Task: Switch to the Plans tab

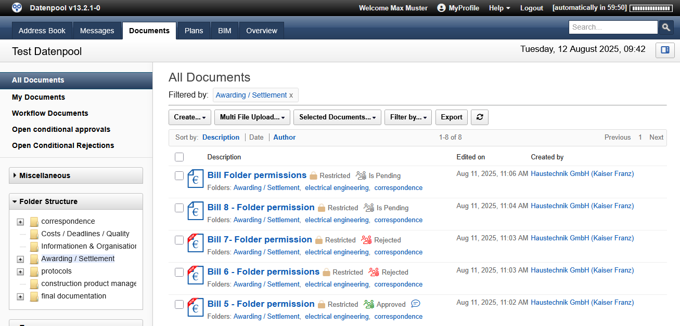Action: click(x=194, y=31)
